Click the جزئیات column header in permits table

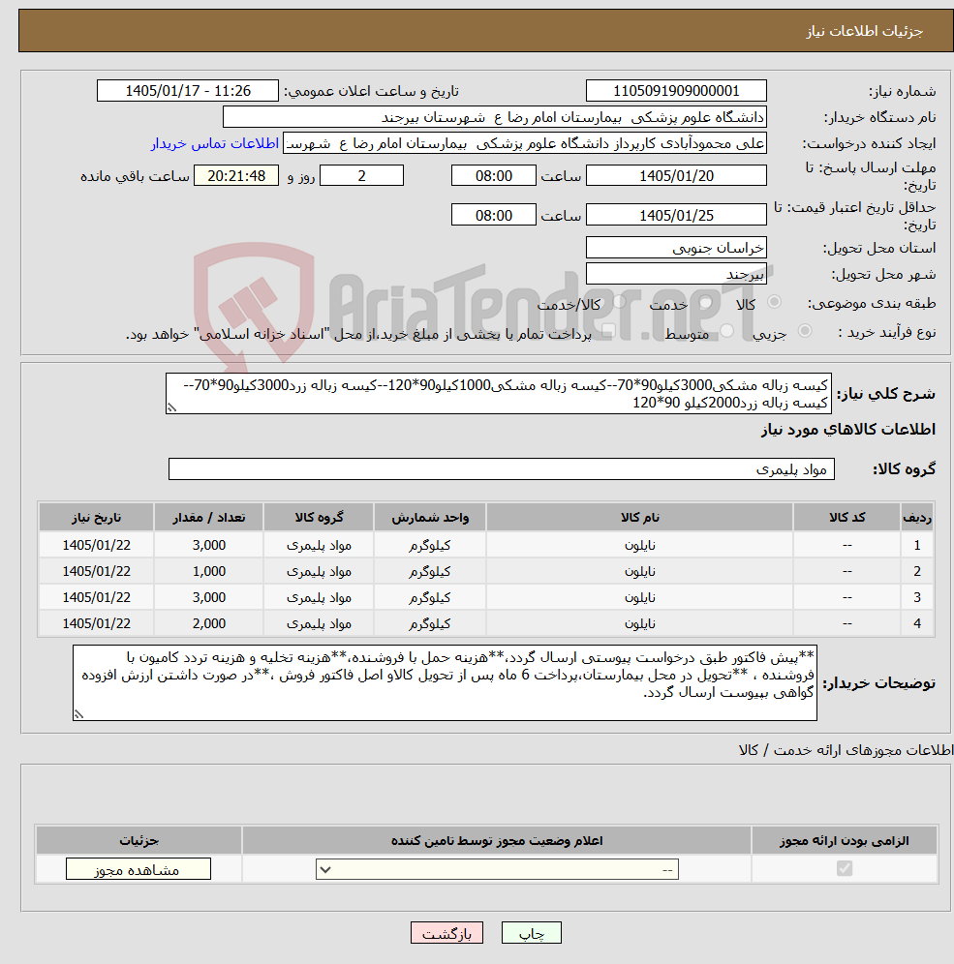pos(138,840)
